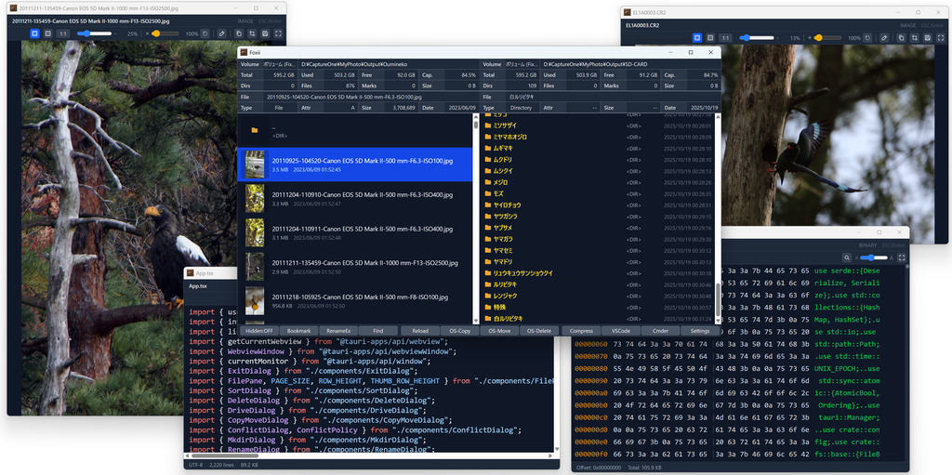Image resolution: width=952 pixels, height=475 pixels.
Task: Open Settings in the Foxii bottom bar
Action: (700, 330)
